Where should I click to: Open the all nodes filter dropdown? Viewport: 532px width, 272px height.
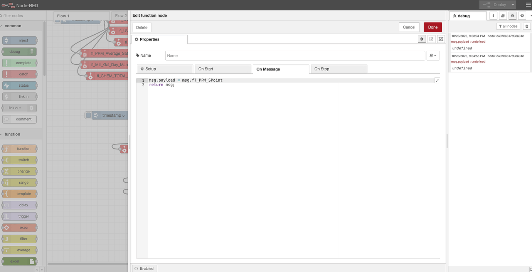click(508, 26)
